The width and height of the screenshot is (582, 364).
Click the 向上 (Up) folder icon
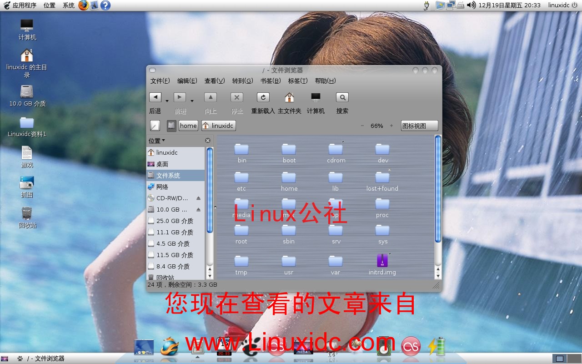pos(210,97)
